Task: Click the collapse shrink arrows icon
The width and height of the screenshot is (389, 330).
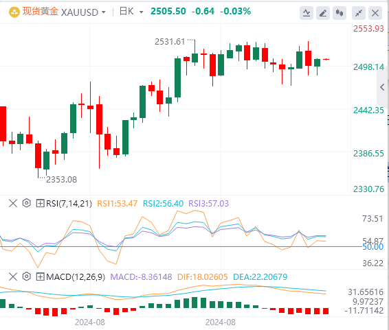Action: click(359, 13)
